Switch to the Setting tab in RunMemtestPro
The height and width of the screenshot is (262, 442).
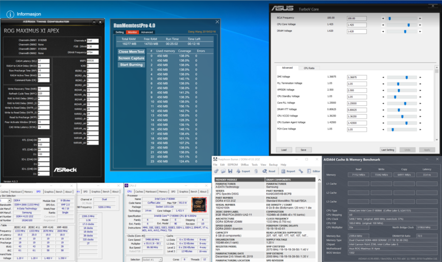click(119, 32)
